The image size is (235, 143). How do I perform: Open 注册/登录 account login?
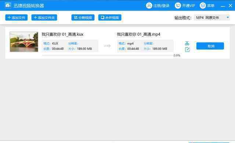[158, 6]
